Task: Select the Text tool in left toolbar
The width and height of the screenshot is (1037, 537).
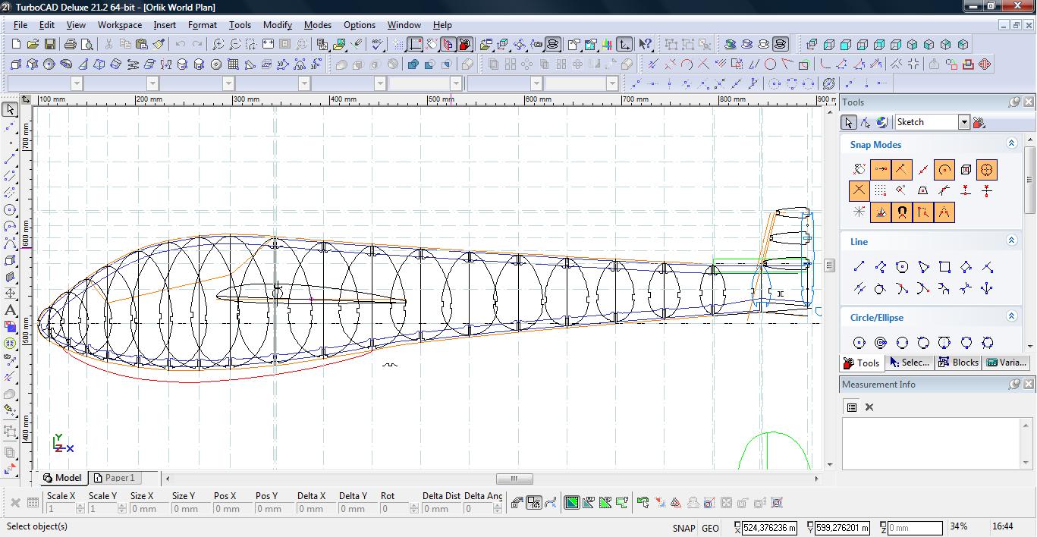Action: tap(10, 309)
